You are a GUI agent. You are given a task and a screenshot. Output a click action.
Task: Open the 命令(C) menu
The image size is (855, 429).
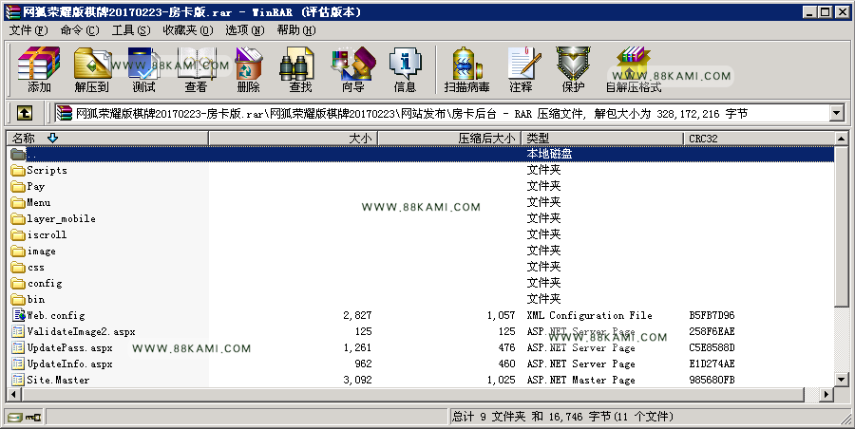80,30
